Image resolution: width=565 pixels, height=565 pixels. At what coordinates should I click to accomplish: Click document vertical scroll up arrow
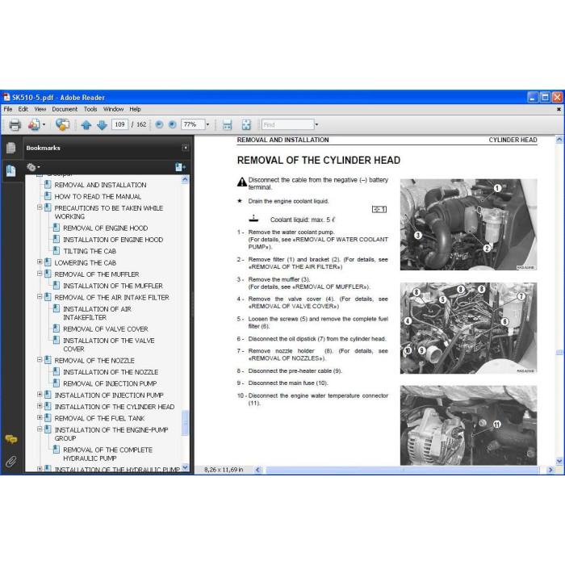(559, 139)
